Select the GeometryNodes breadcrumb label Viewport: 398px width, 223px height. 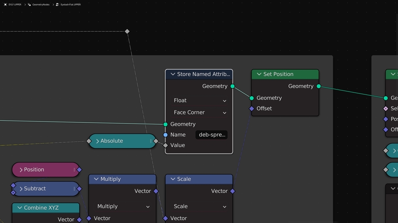41,5
